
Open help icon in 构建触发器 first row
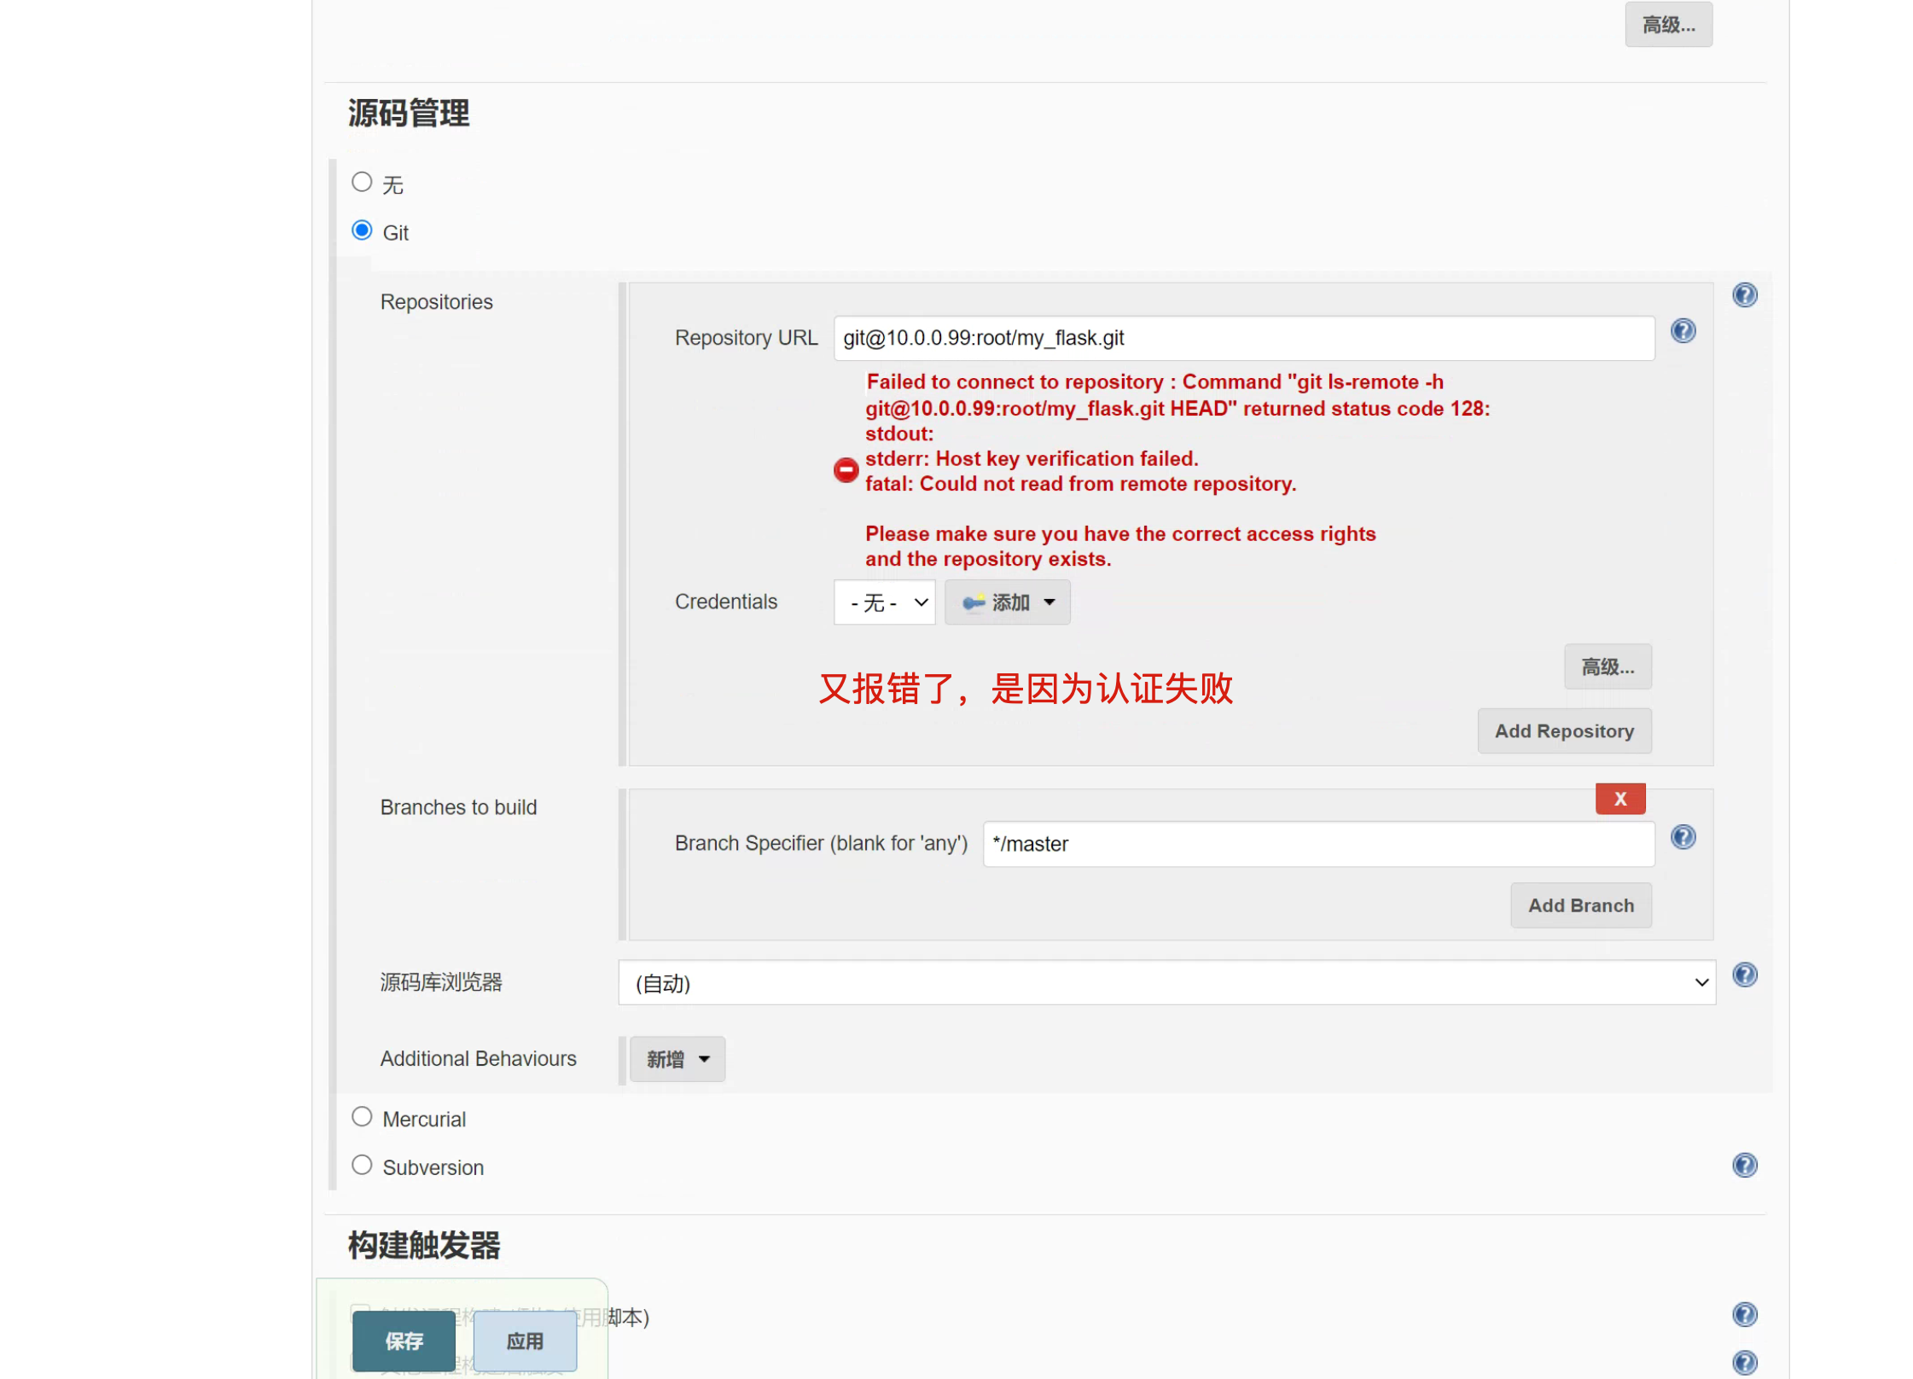pyautogui.click(x=1744, y=1314)
